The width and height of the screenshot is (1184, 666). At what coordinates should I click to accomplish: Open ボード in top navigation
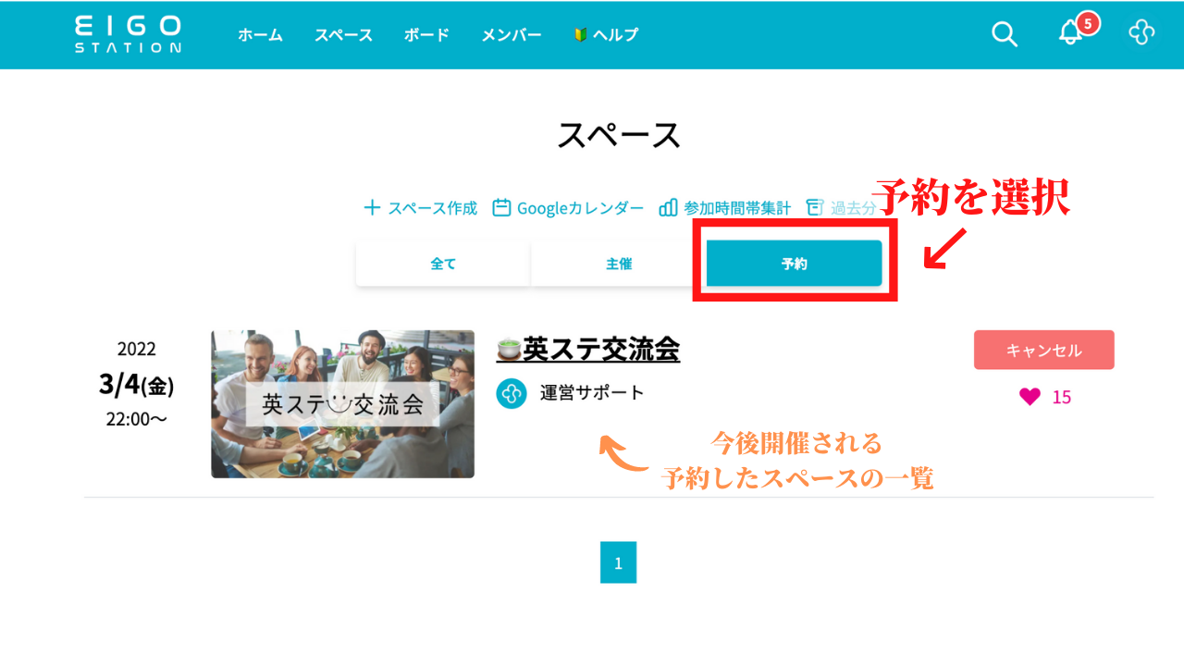point(426,35)
